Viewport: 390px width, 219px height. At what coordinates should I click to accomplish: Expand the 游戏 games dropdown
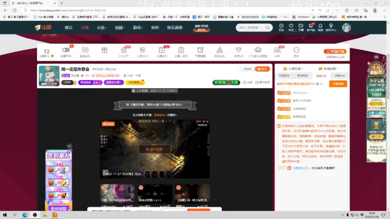point(137,28)
